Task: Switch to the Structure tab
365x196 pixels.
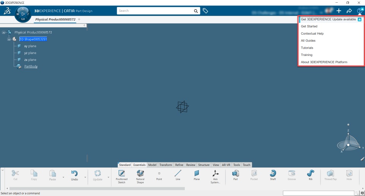Action: [204, 165]
